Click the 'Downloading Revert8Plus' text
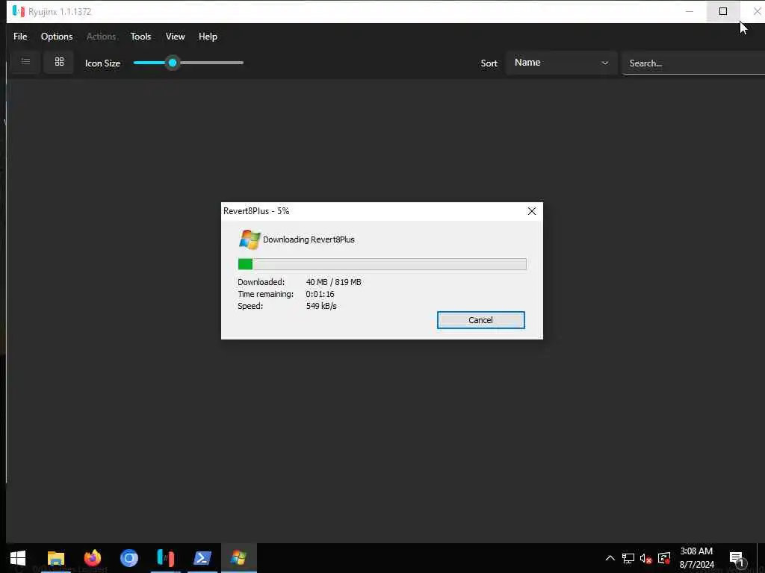 click(309, 239)
